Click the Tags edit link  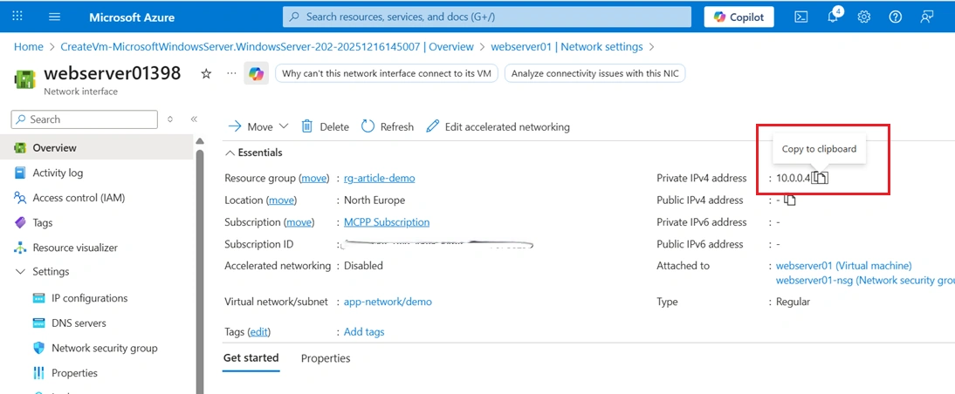259,331
